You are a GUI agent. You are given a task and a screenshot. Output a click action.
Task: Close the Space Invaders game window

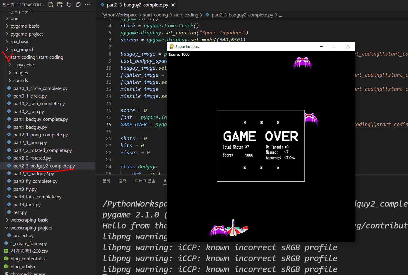coord(348,46)
